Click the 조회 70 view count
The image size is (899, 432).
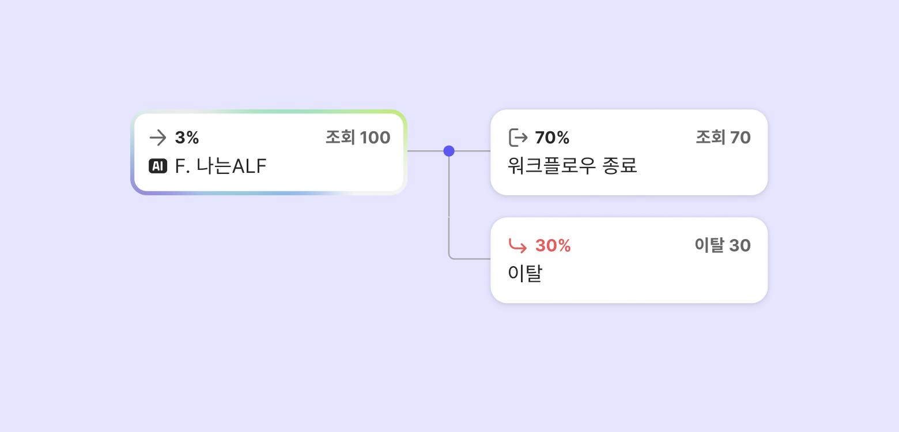(723, 138)
